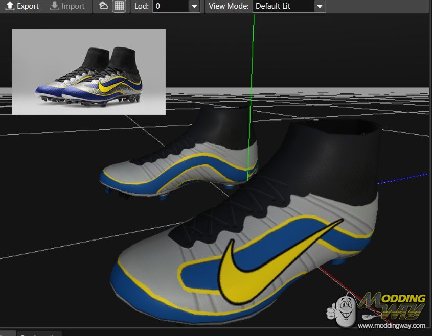This screenshot has width=432, height=336.
Task: Click the reference boot photo thumbnail
Action: click(88, 71)
